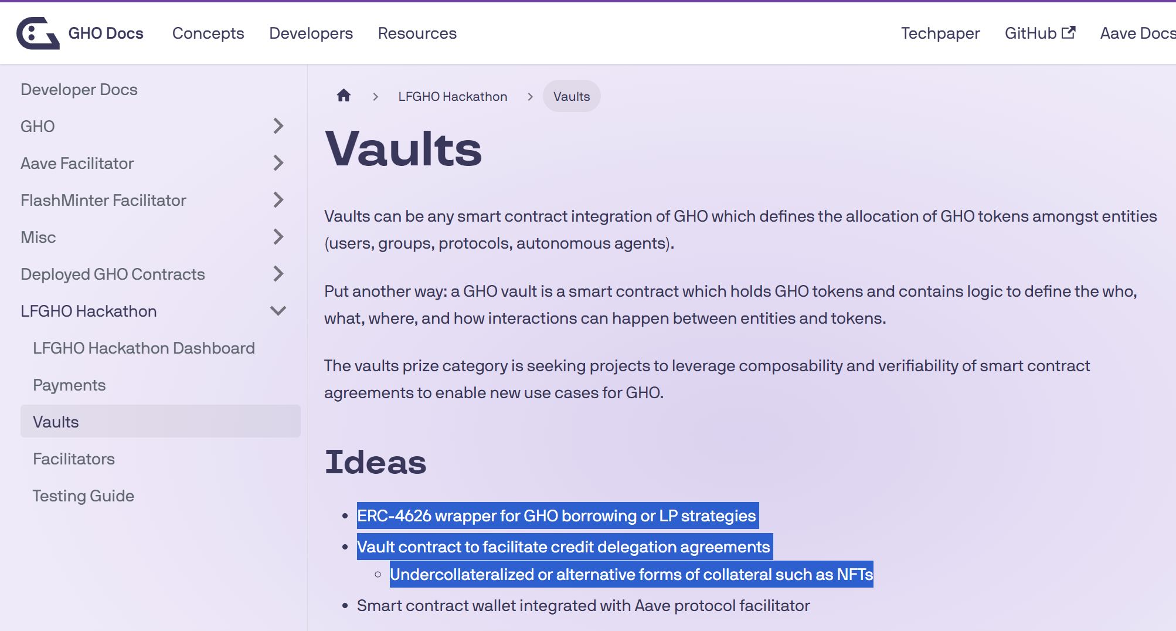Open the Payments sidebar page
This screenshot has height=631, width=1176.
point(69,385)
